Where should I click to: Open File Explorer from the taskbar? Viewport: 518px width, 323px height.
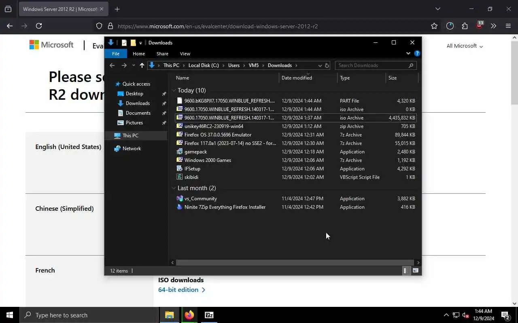coord(170,315)
